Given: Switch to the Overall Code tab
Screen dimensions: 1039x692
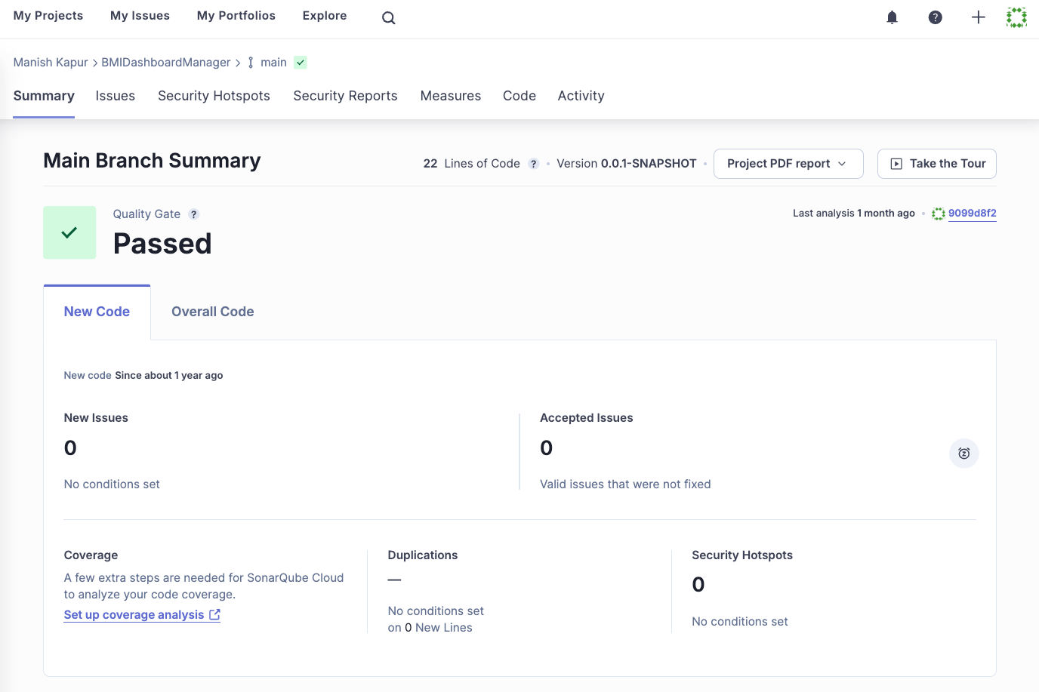Looking at the screenshot, I should (212, 312).
